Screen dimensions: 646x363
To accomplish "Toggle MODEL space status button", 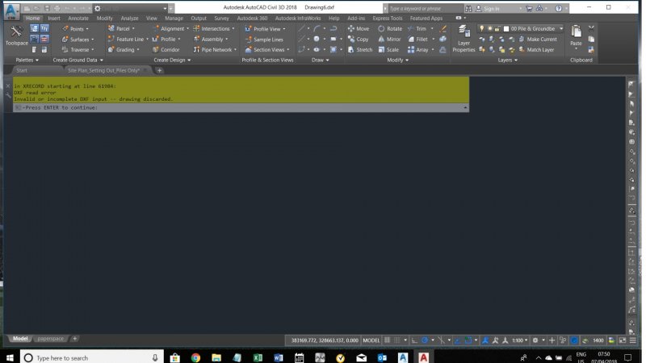I will (371, 340).
